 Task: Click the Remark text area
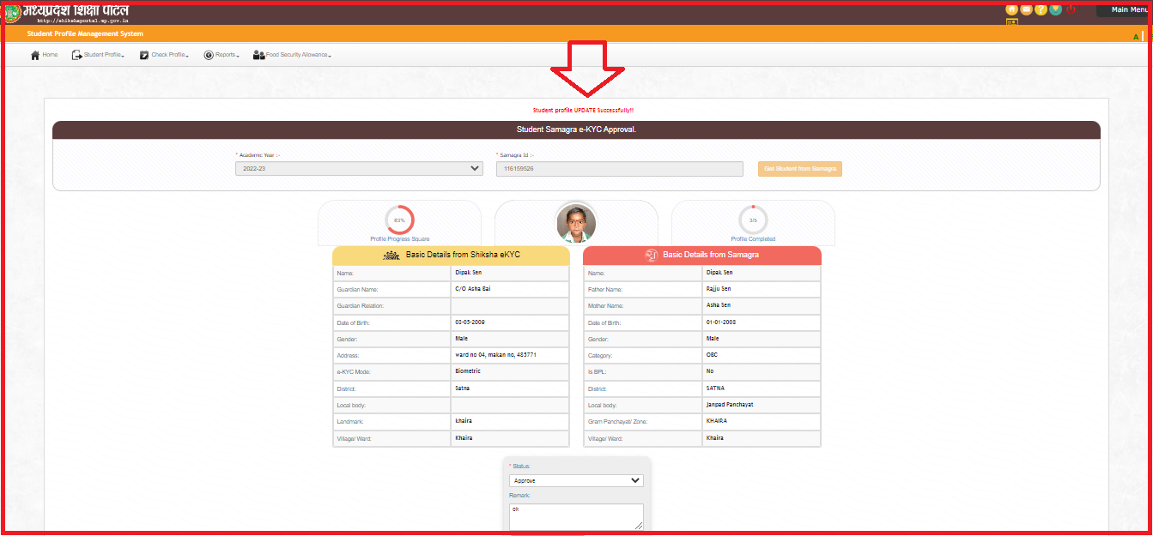point(575,516)
